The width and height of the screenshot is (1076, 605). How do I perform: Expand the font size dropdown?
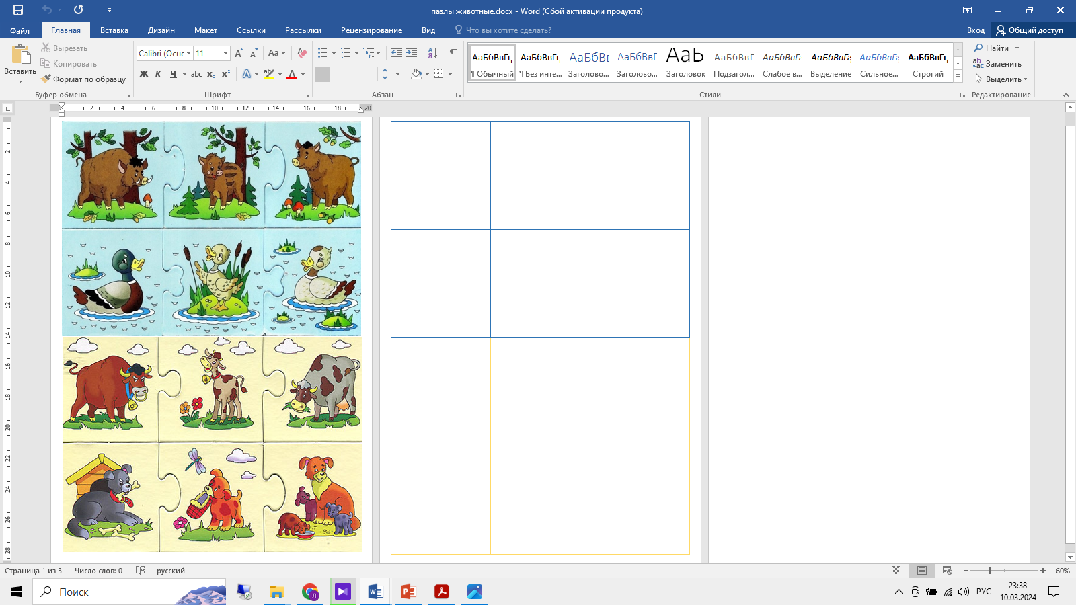pyautogui.click(x=225, y=54)
